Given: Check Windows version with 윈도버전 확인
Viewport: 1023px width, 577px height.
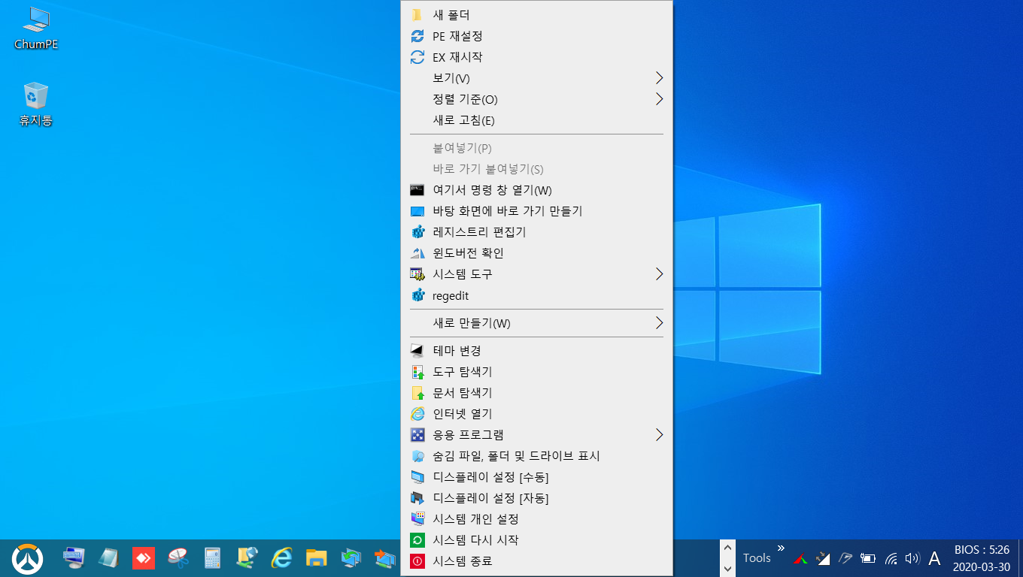Looking at the screenshot, I should coord(536,253).
